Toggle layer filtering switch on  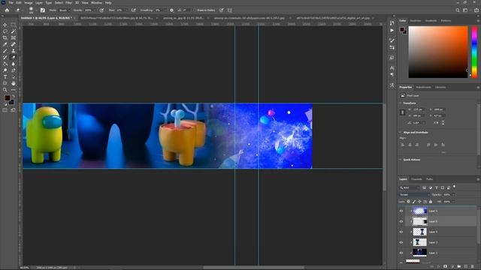[x=454, y=187]
